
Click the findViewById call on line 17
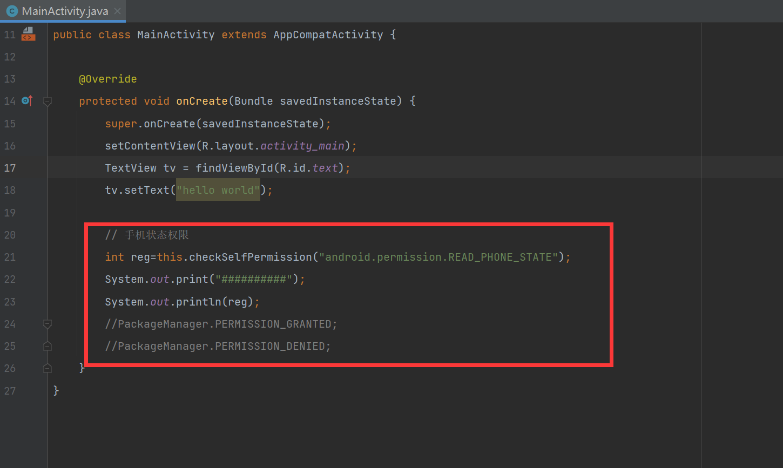[234, 168]
